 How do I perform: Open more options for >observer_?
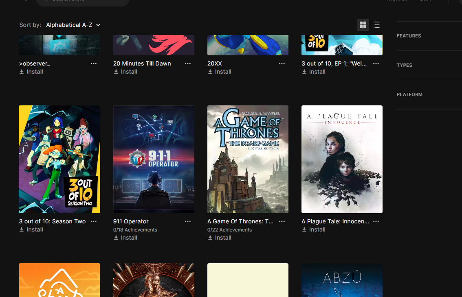[94, 63]
